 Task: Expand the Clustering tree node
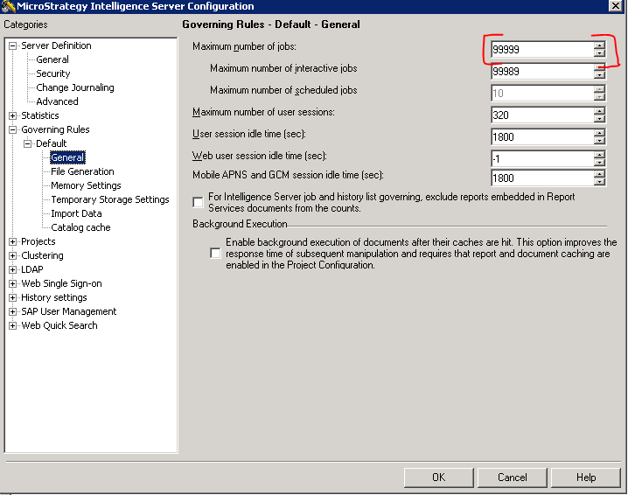tap(13, 256)
